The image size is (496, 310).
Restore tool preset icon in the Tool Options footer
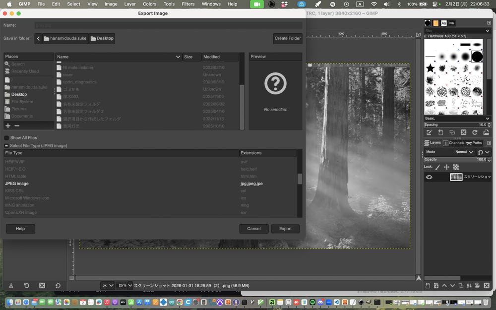27,285
